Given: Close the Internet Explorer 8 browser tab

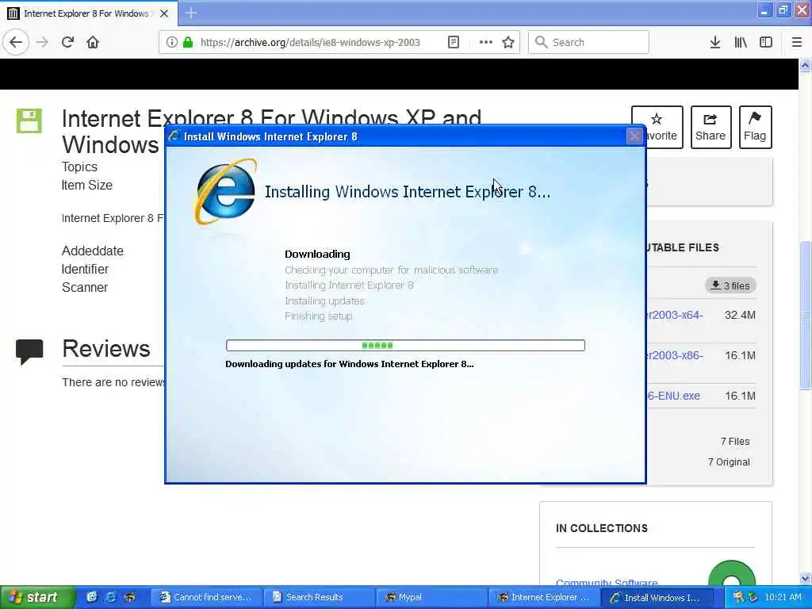Looking at the screenshot, I should (x=164, y=13).
